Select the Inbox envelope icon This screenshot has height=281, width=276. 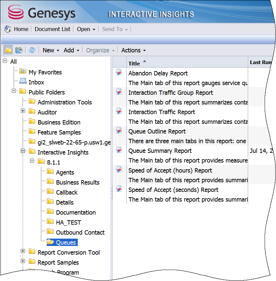click(23, 82)
